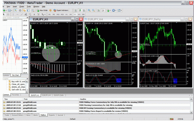This screenshot has width=194, height=121.
Task: Select the text A tool
Action: (x=34, y=15)
